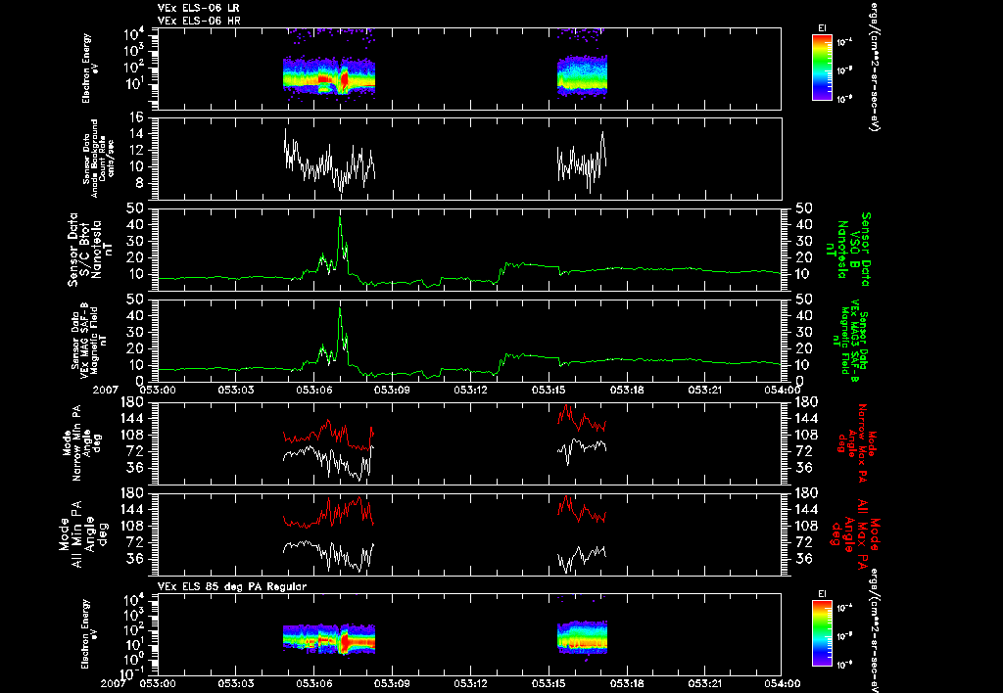Click the bottom EI color scale bar
This screenshot has height=693, width=1003.
pos(822,633)
